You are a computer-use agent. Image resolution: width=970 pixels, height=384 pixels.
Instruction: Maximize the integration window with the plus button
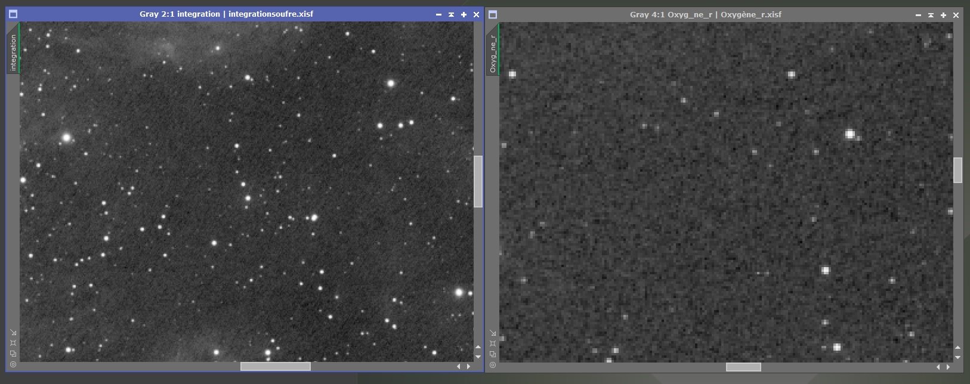[x=464, y=14]
